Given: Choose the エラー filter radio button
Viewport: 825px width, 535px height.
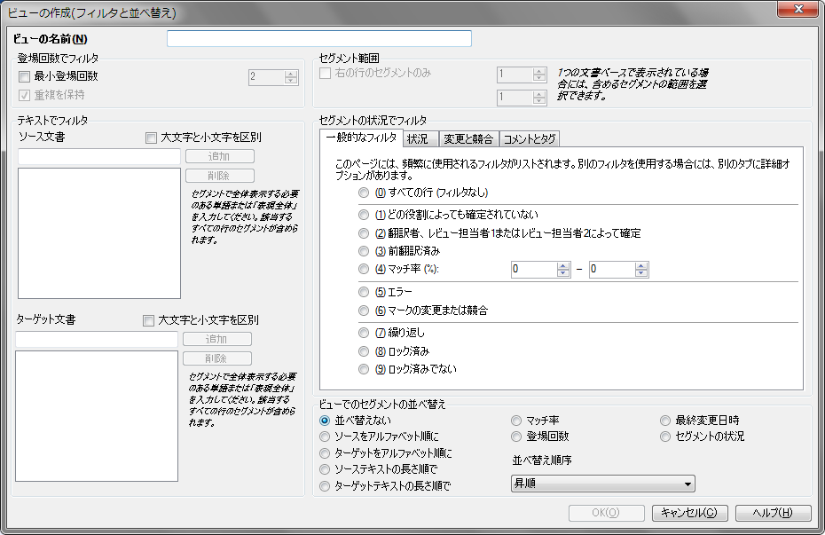Looking at the screenshot, I should [x=364, y=292].
